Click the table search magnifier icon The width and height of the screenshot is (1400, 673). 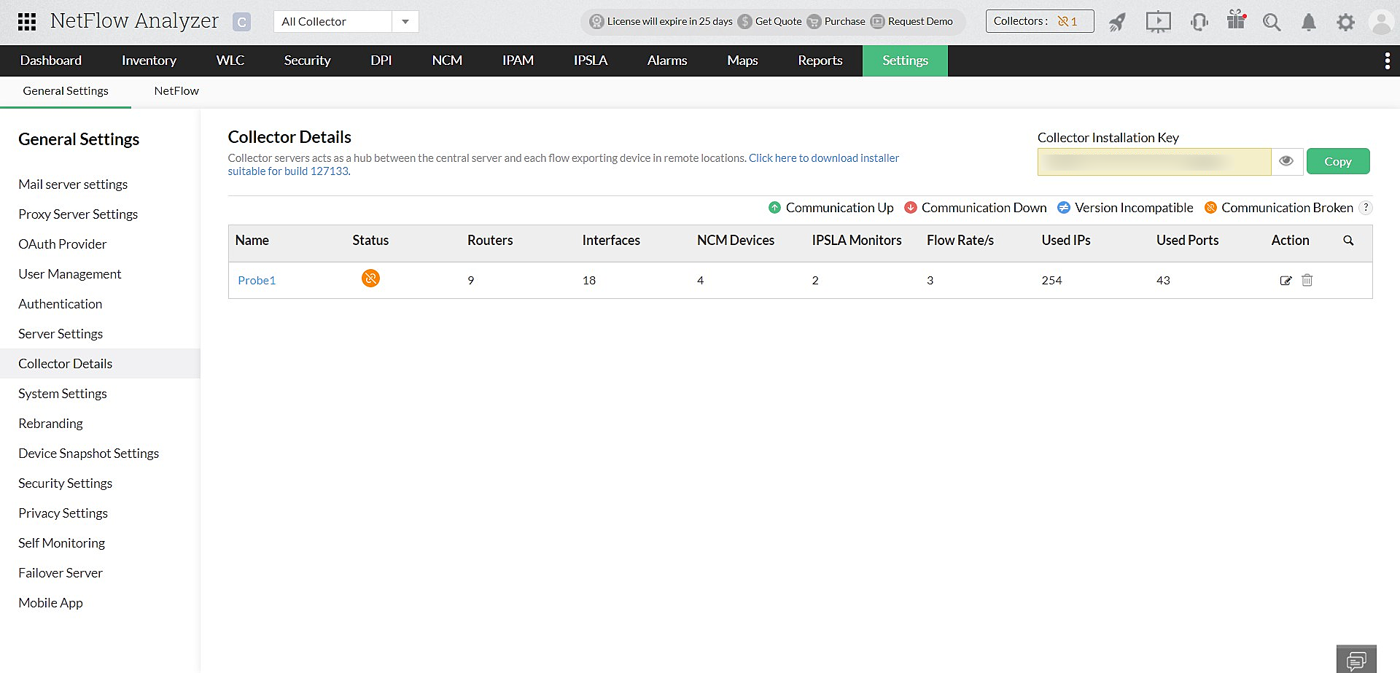pos(1348,241)
